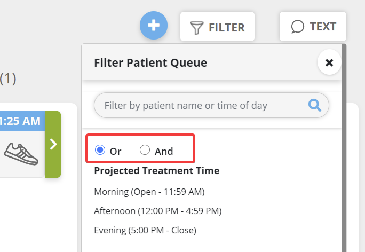Click the TEXT button label
The height and width of the screenshot is (252, 365).
323,27
